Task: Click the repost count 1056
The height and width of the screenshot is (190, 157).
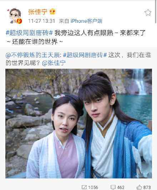Action: 93,188
